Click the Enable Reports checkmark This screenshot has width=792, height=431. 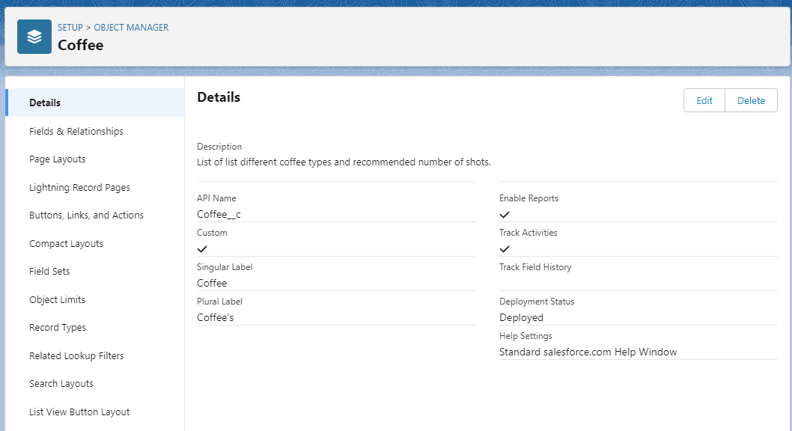505,215
